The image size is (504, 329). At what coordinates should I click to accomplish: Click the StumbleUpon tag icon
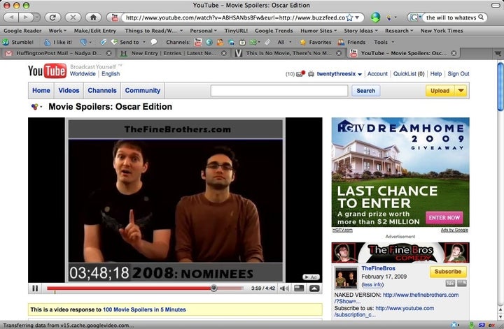103,42
